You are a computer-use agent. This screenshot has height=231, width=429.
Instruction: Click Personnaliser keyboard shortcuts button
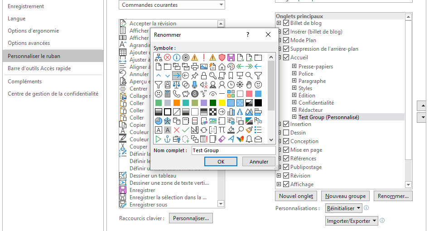pyautogui.click(x=191, y=218)
